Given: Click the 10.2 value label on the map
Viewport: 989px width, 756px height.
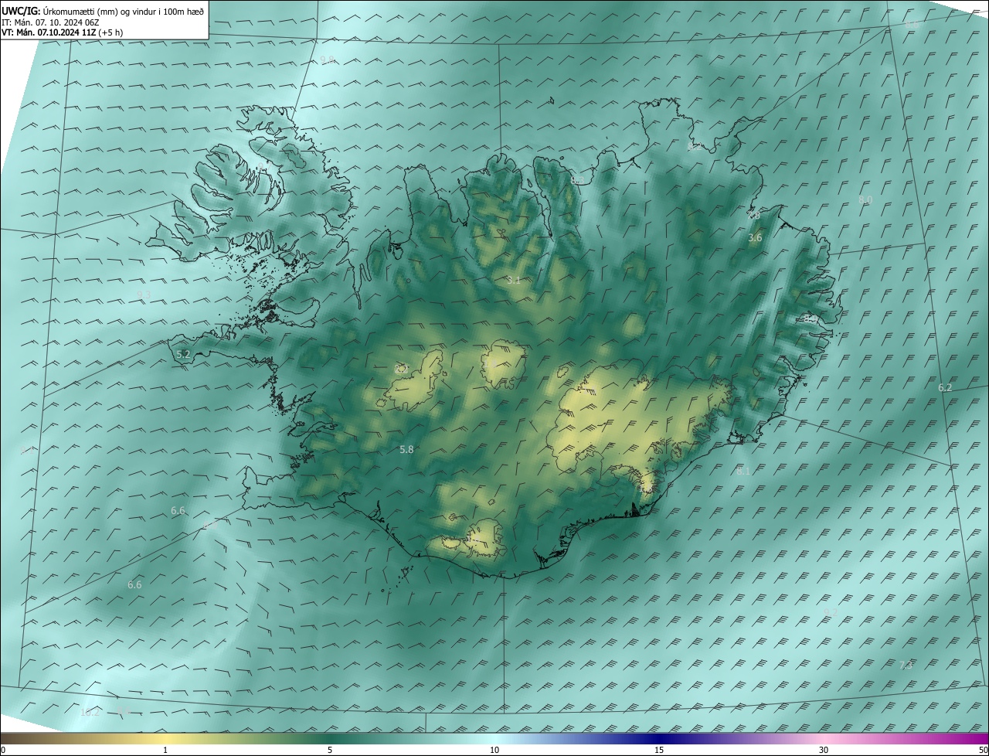Looking at the screenshot, I should (x=90, y=712).
